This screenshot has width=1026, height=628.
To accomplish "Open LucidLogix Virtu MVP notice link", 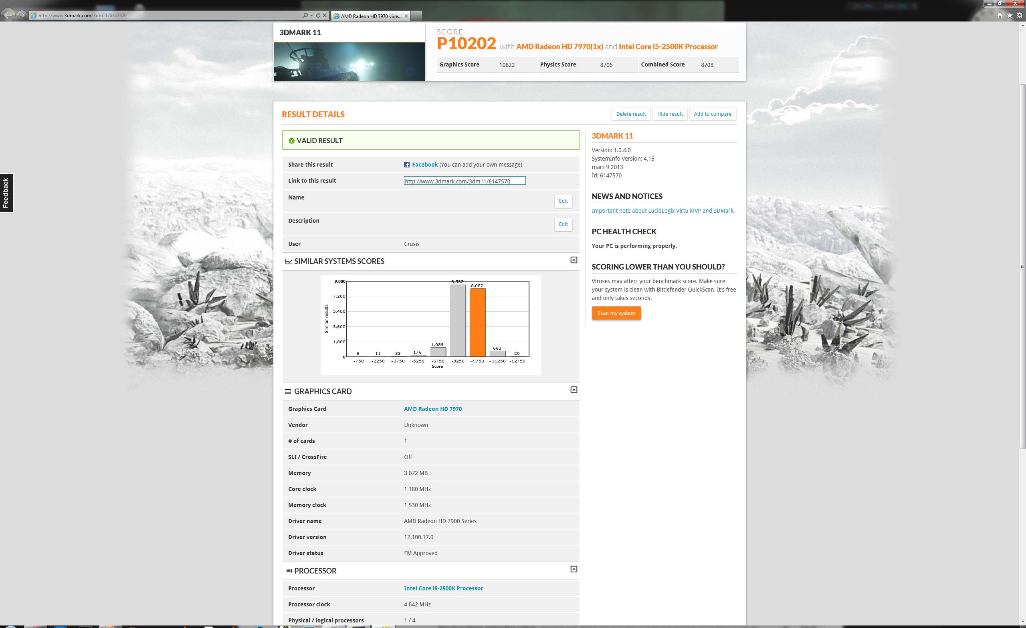I will pos(663,211).
